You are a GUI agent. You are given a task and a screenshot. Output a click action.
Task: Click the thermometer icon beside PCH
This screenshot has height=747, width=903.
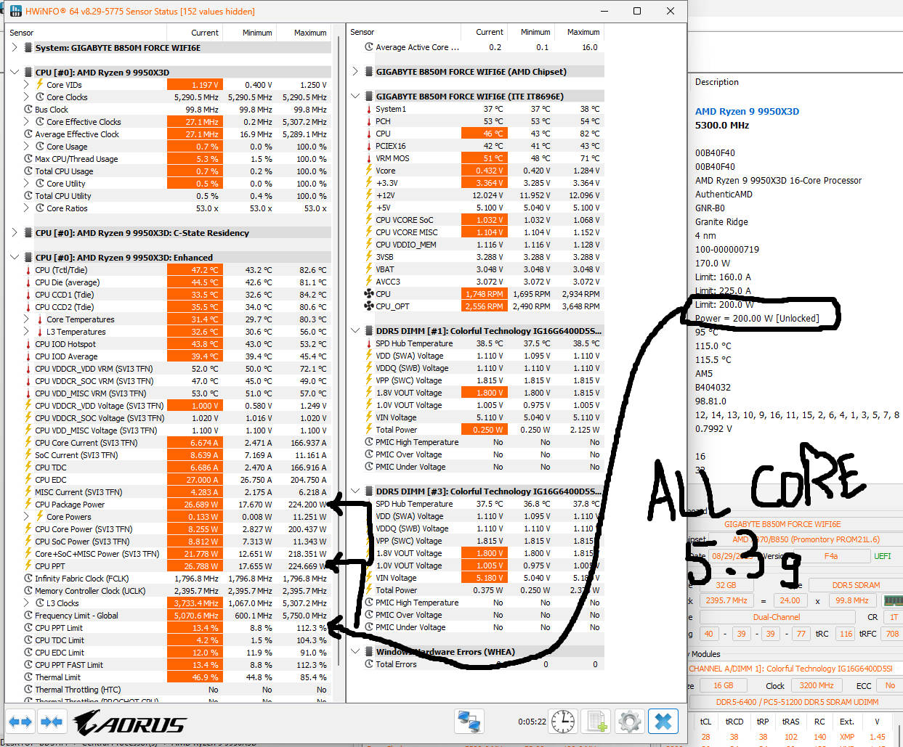point(369,121)
